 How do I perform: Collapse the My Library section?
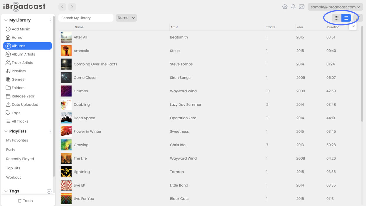point(6,20)
